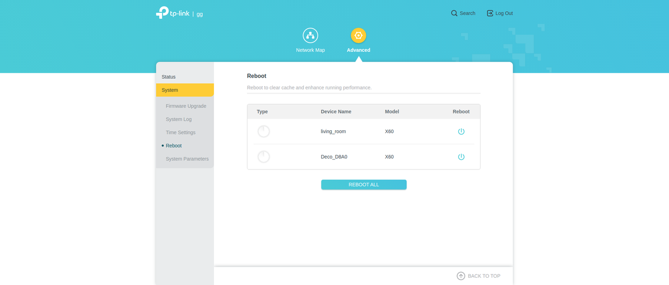Viewport: 669px width, 285px height.
Task: Collapse the System sidebar section
Action: (x=170, y=90)
